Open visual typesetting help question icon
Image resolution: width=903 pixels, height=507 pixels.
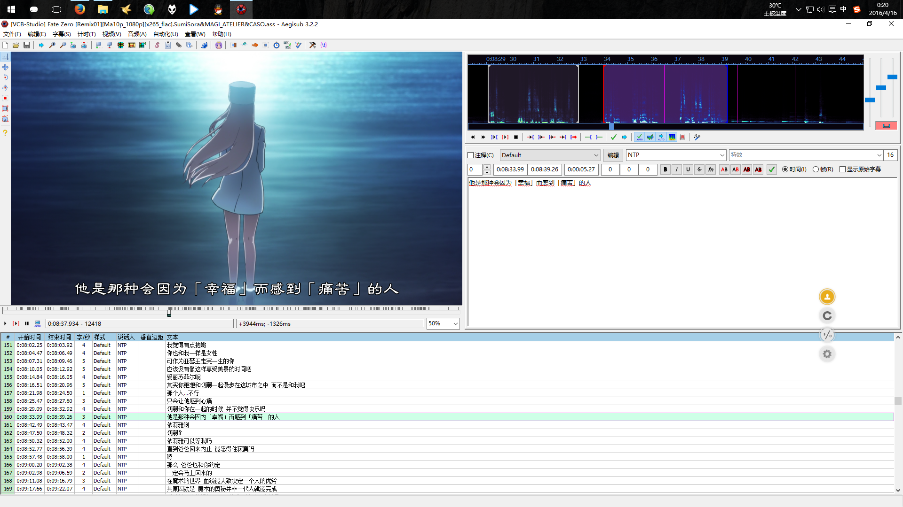click(5, 133)
